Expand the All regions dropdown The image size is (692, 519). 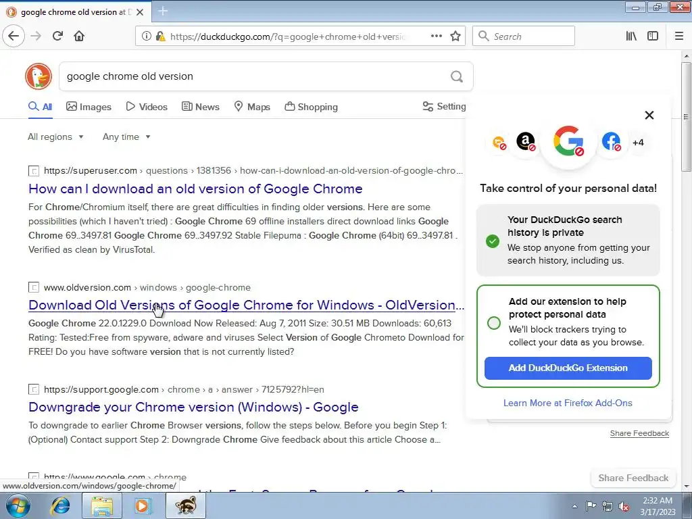pos(55,137)
